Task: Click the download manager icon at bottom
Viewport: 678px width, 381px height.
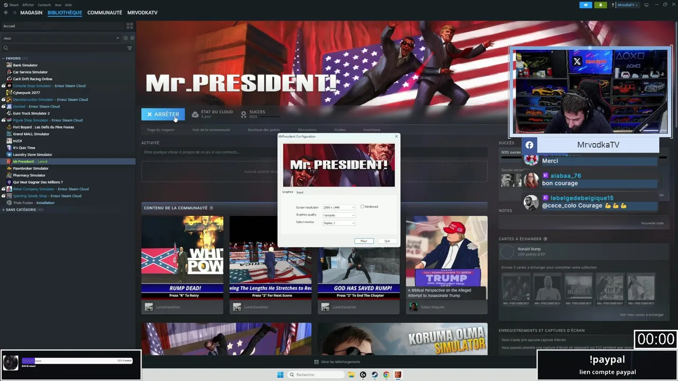Action: 316,362
